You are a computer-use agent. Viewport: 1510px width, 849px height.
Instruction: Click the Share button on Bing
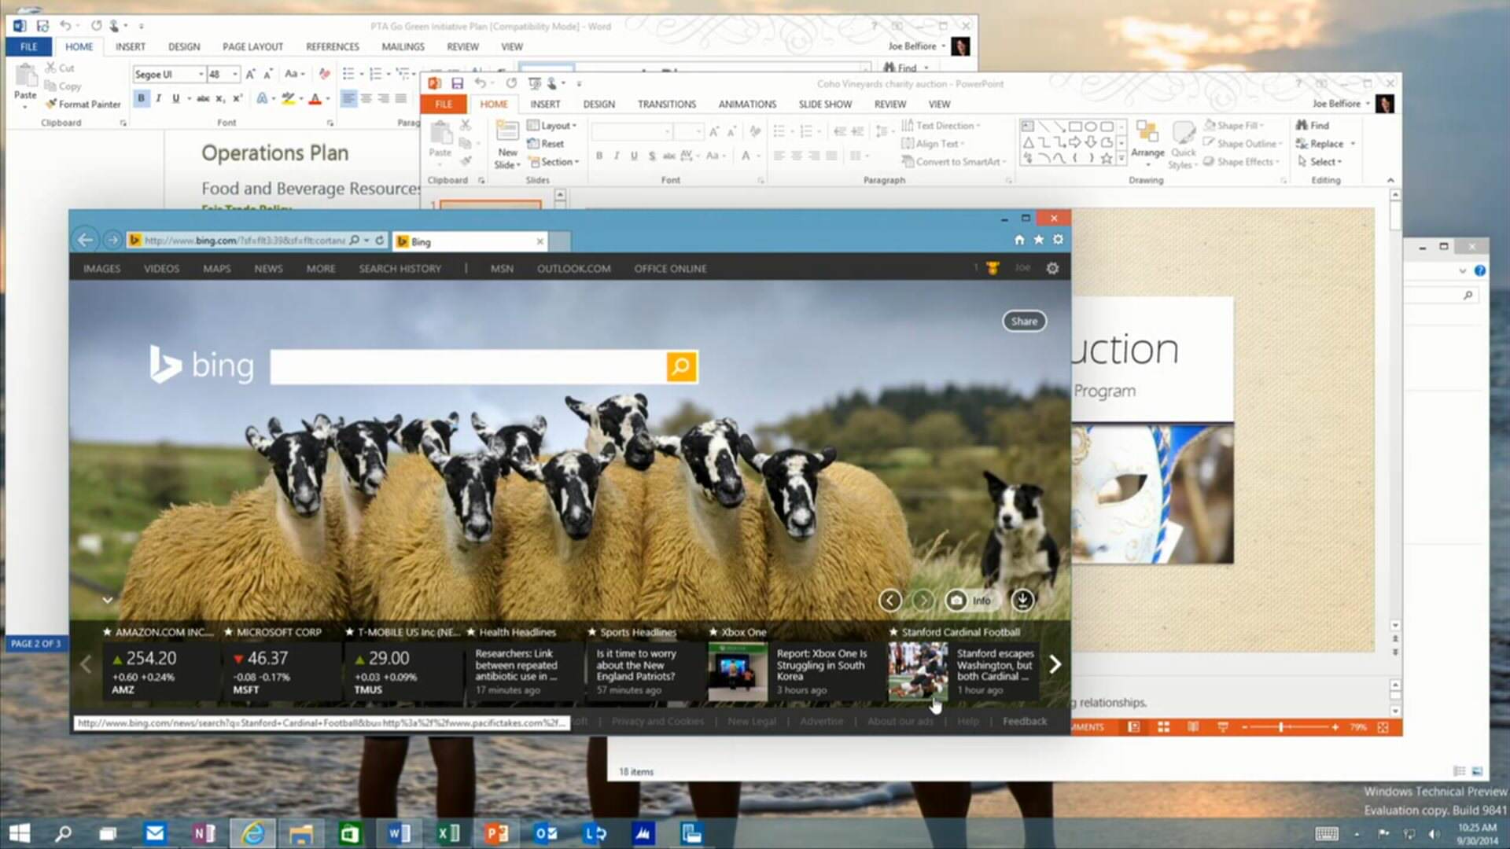tap(1024, 321)
